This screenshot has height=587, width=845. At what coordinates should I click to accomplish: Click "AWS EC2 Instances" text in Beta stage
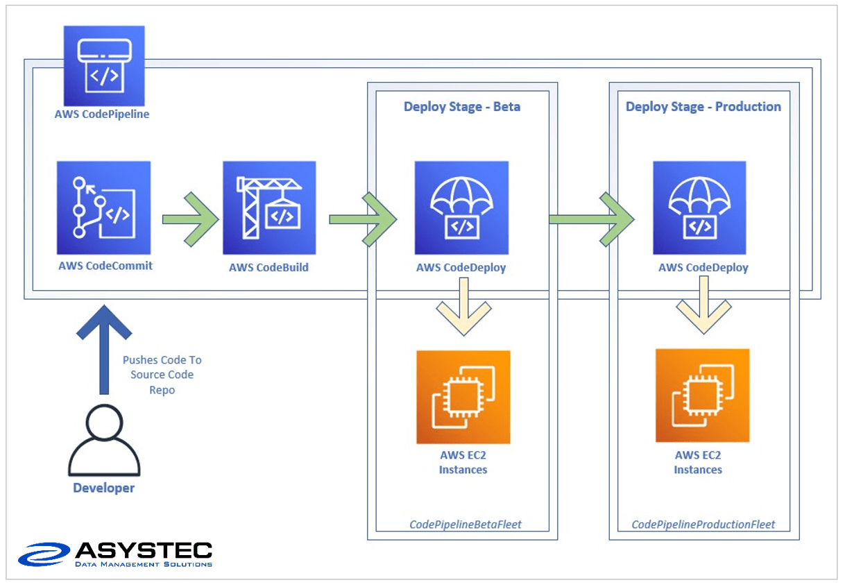tap(463, 463)
